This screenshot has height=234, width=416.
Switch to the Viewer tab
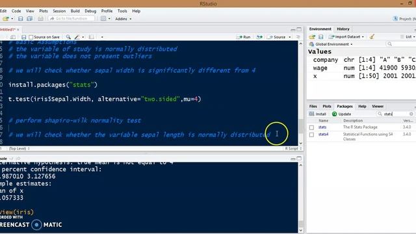(x=378, y=106)
